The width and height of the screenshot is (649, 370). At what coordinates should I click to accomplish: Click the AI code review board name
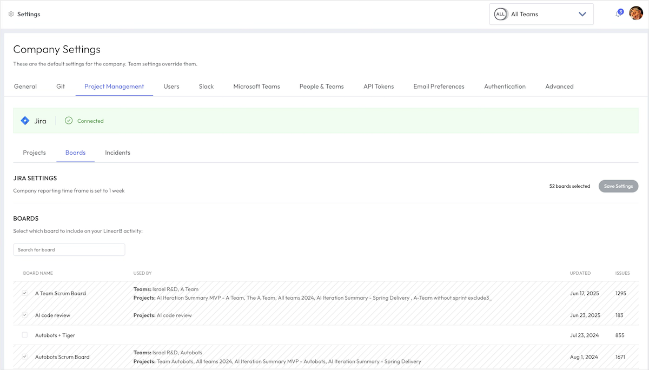coord(52,315)
